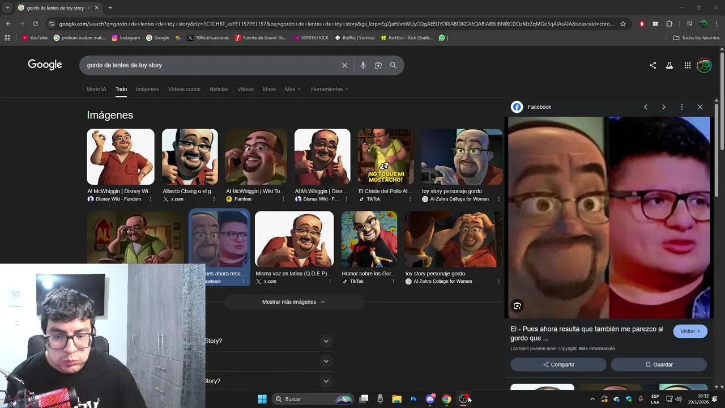The height and width of the screenshot is (408, 725).
Task: Open WhatsApp bookmark icon
Action: [x=442, y=38]
